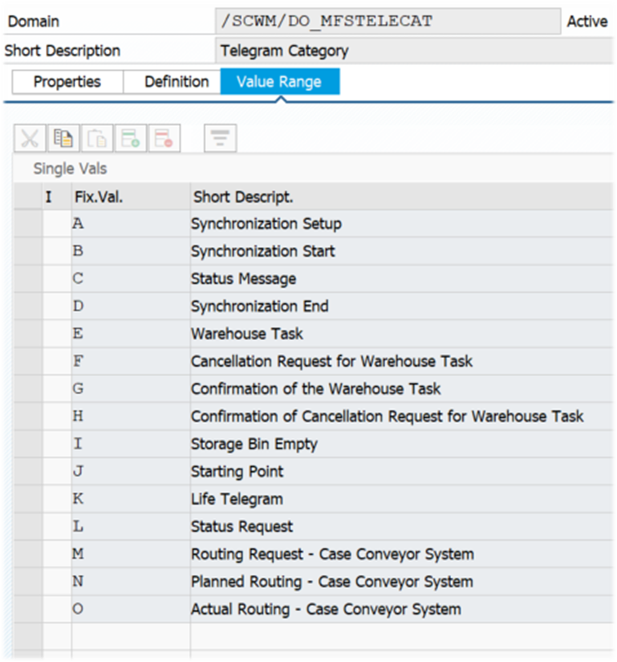Click the Short Description field Telegram Category
The width and height of the screenshot is (617, 662).
(414, 51)
